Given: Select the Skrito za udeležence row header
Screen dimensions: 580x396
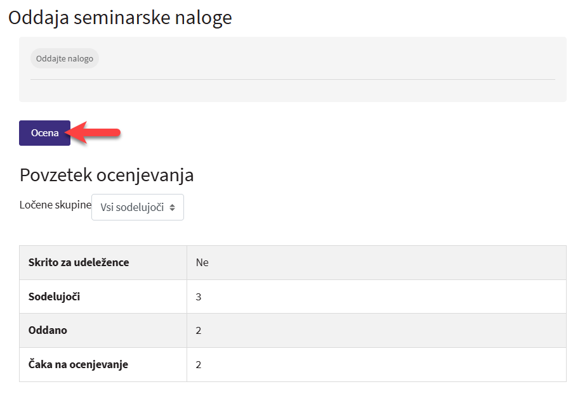Looking at the screenshot, I should pos(79,262).
